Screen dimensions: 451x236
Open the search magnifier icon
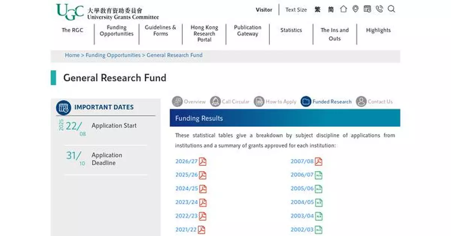[391, 9]
